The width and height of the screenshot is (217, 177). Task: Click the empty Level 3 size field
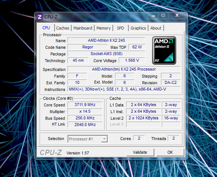tap(144, 125)
